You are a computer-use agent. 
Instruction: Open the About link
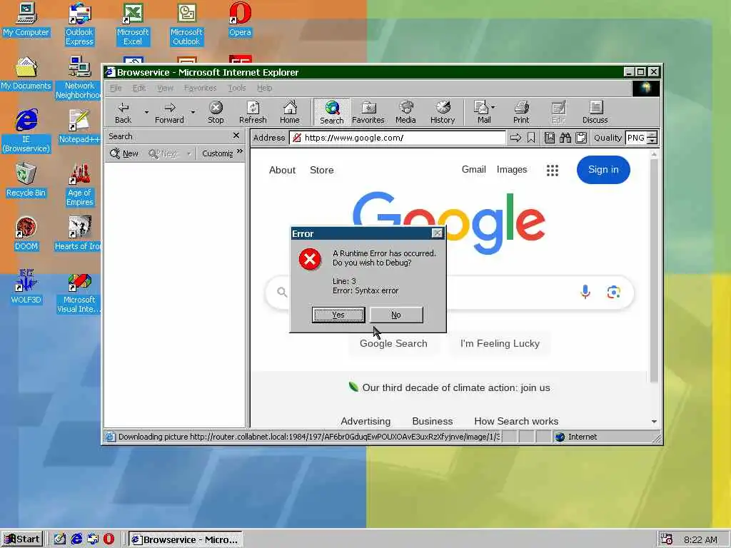pos(282,170)
